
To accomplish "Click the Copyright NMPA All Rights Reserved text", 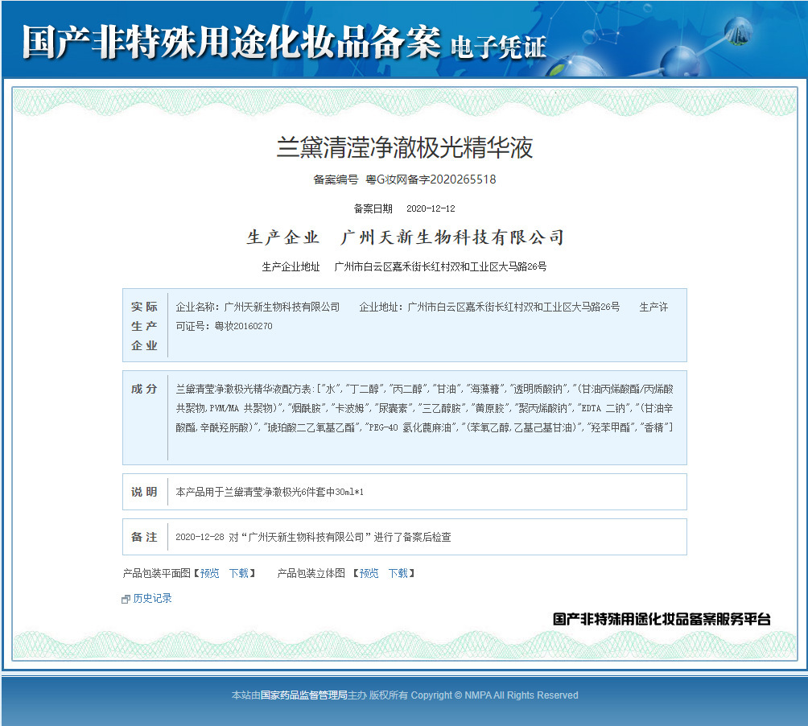I will (x=495, y=695).
